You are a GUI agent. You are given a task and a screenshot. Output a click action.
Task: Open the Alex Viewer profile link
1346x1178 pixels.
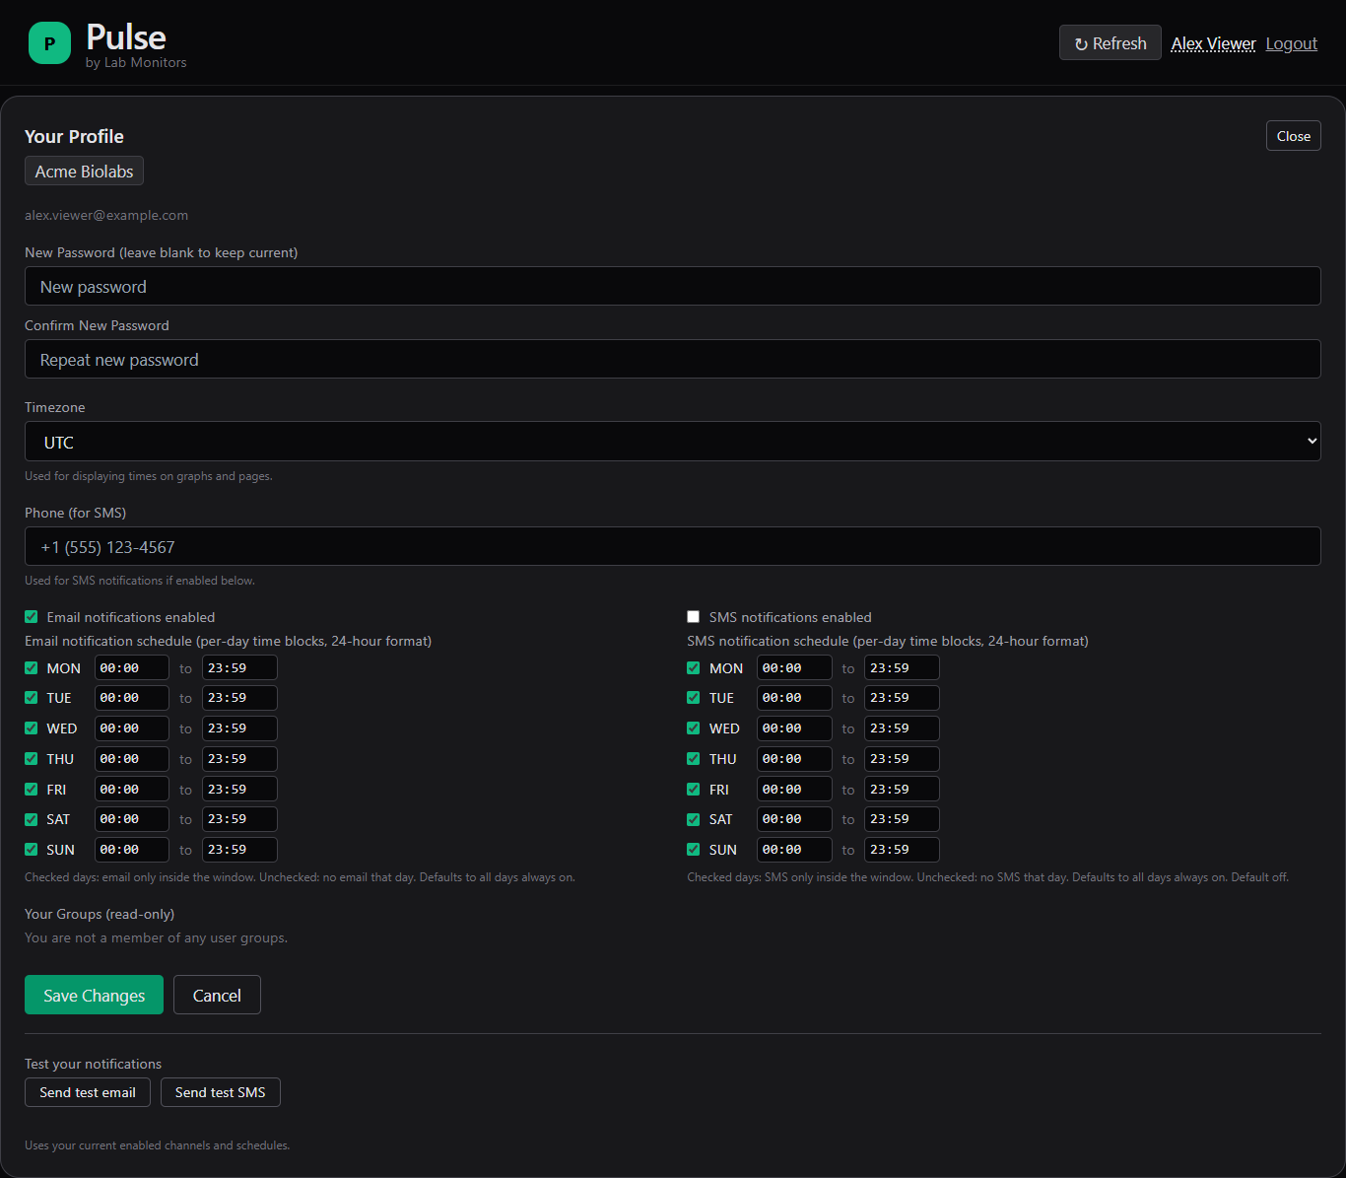coord(1213,43)
